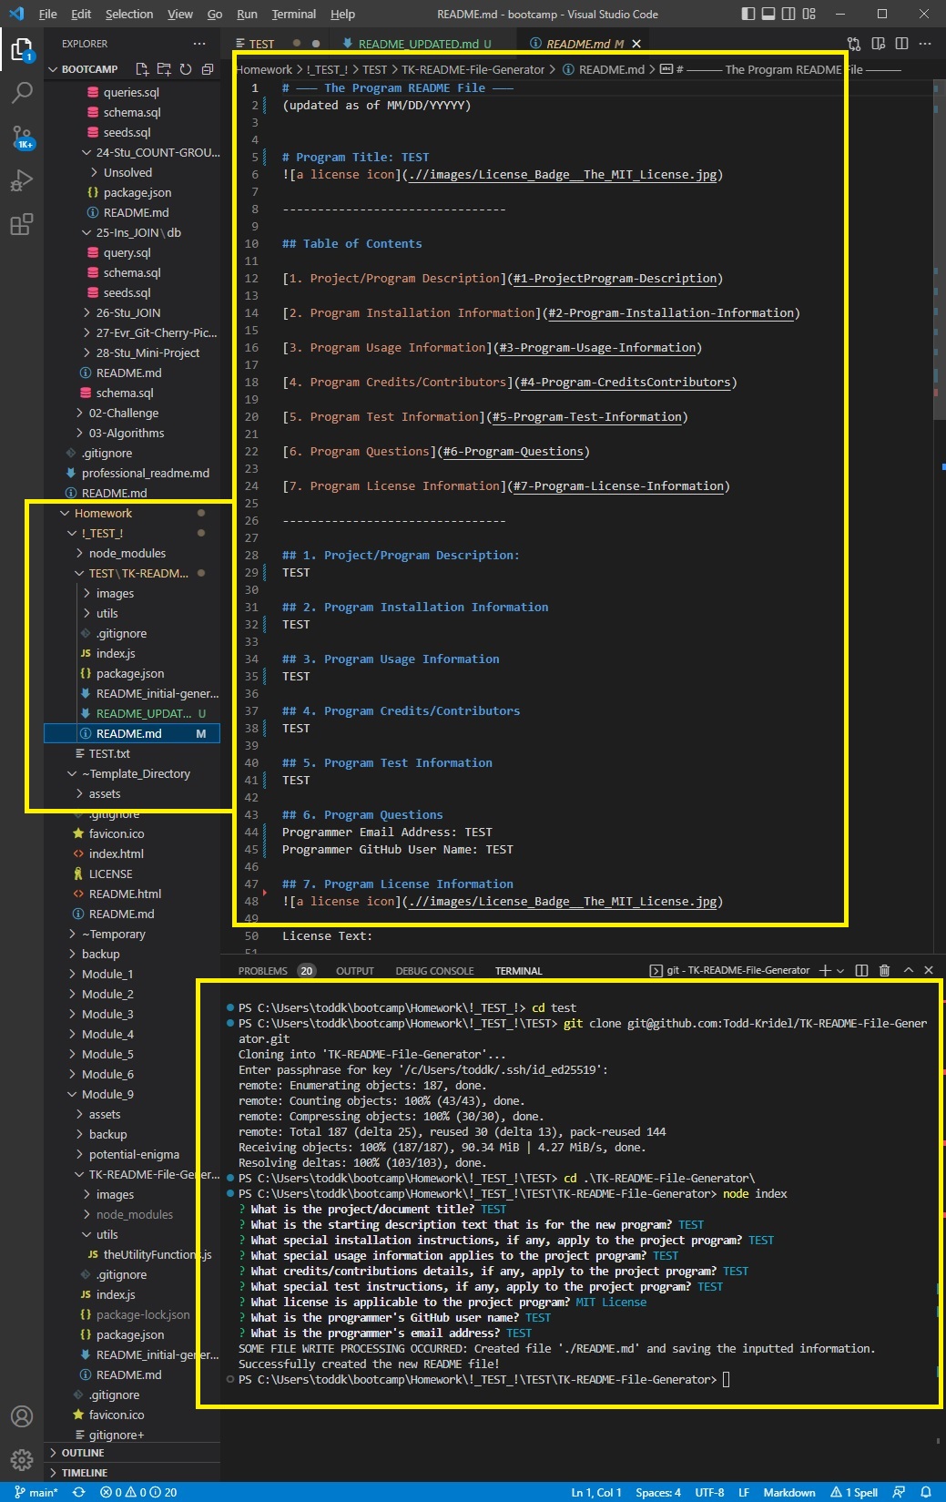Click TK-README-File-Generator breadcrumb segment

[473, 69]
